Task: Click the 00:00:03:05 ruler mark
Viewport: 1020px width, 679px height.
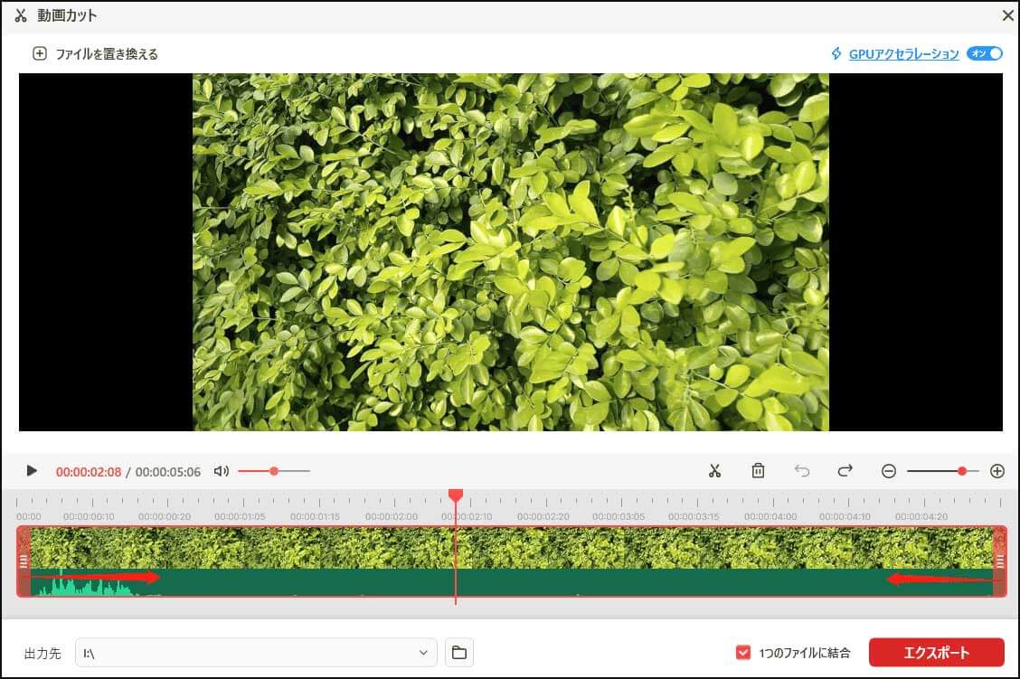Action: coord(619,516)
